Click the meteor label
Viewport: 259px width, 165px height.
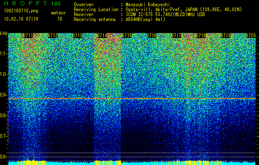(58, 13)
